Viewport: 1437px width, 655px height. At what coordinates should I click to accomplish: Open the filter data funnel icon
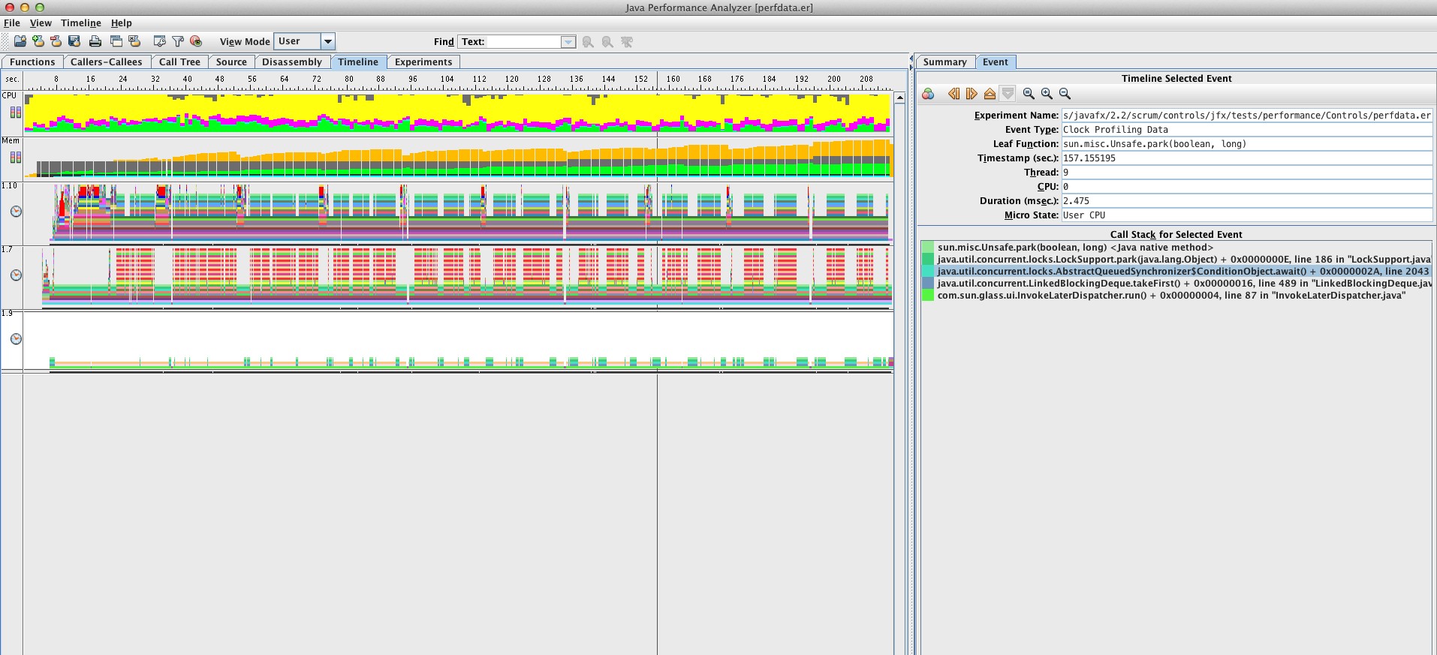click(178, 41)
